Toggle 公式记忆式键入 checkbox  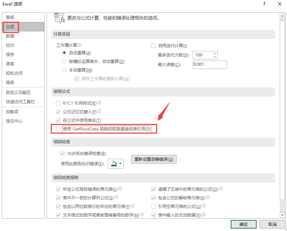58,112
